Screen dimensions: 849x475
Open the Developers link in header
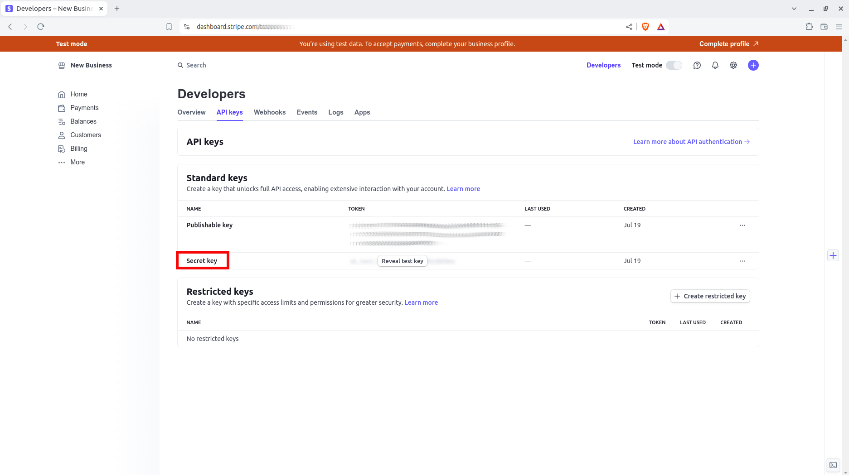tap(603, 65)
